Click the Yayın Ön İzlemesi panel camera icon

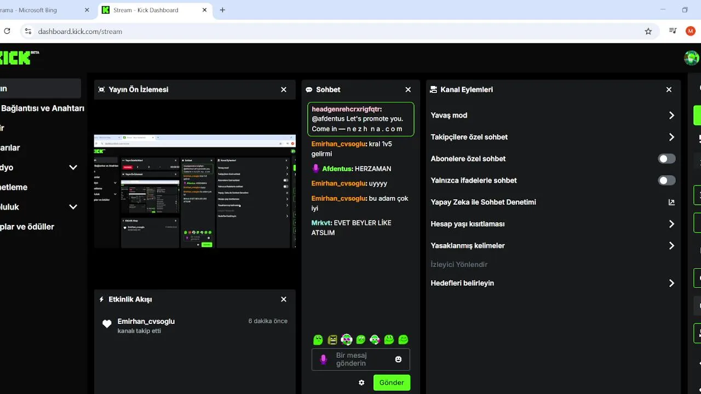[x=101, y=90]
